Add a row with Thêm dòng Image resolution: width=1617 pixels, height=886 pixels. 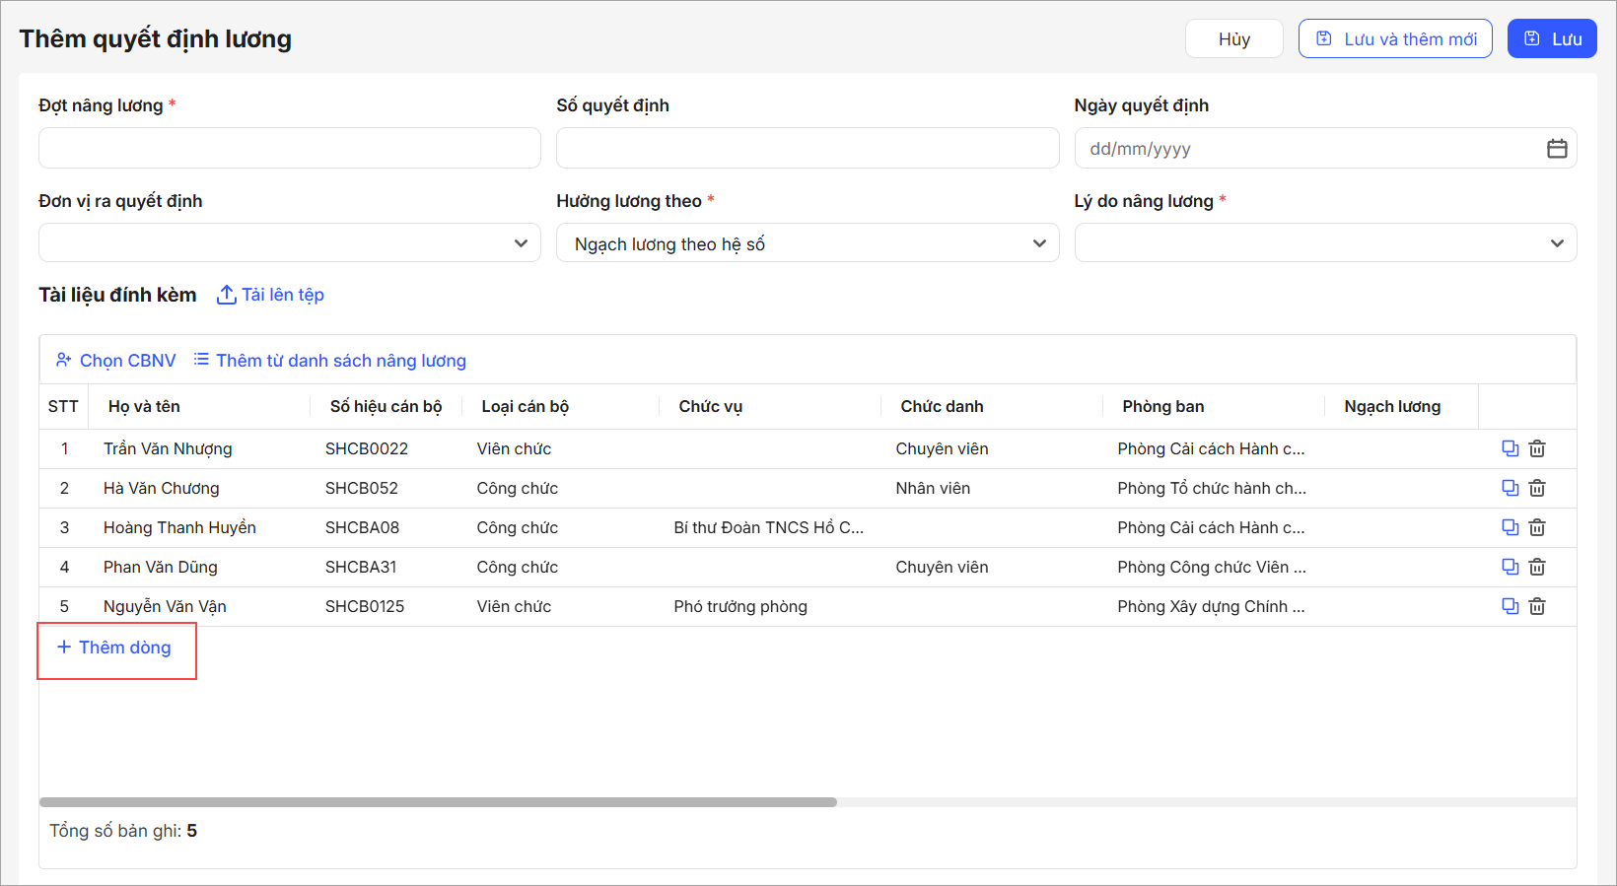point(115,647)
